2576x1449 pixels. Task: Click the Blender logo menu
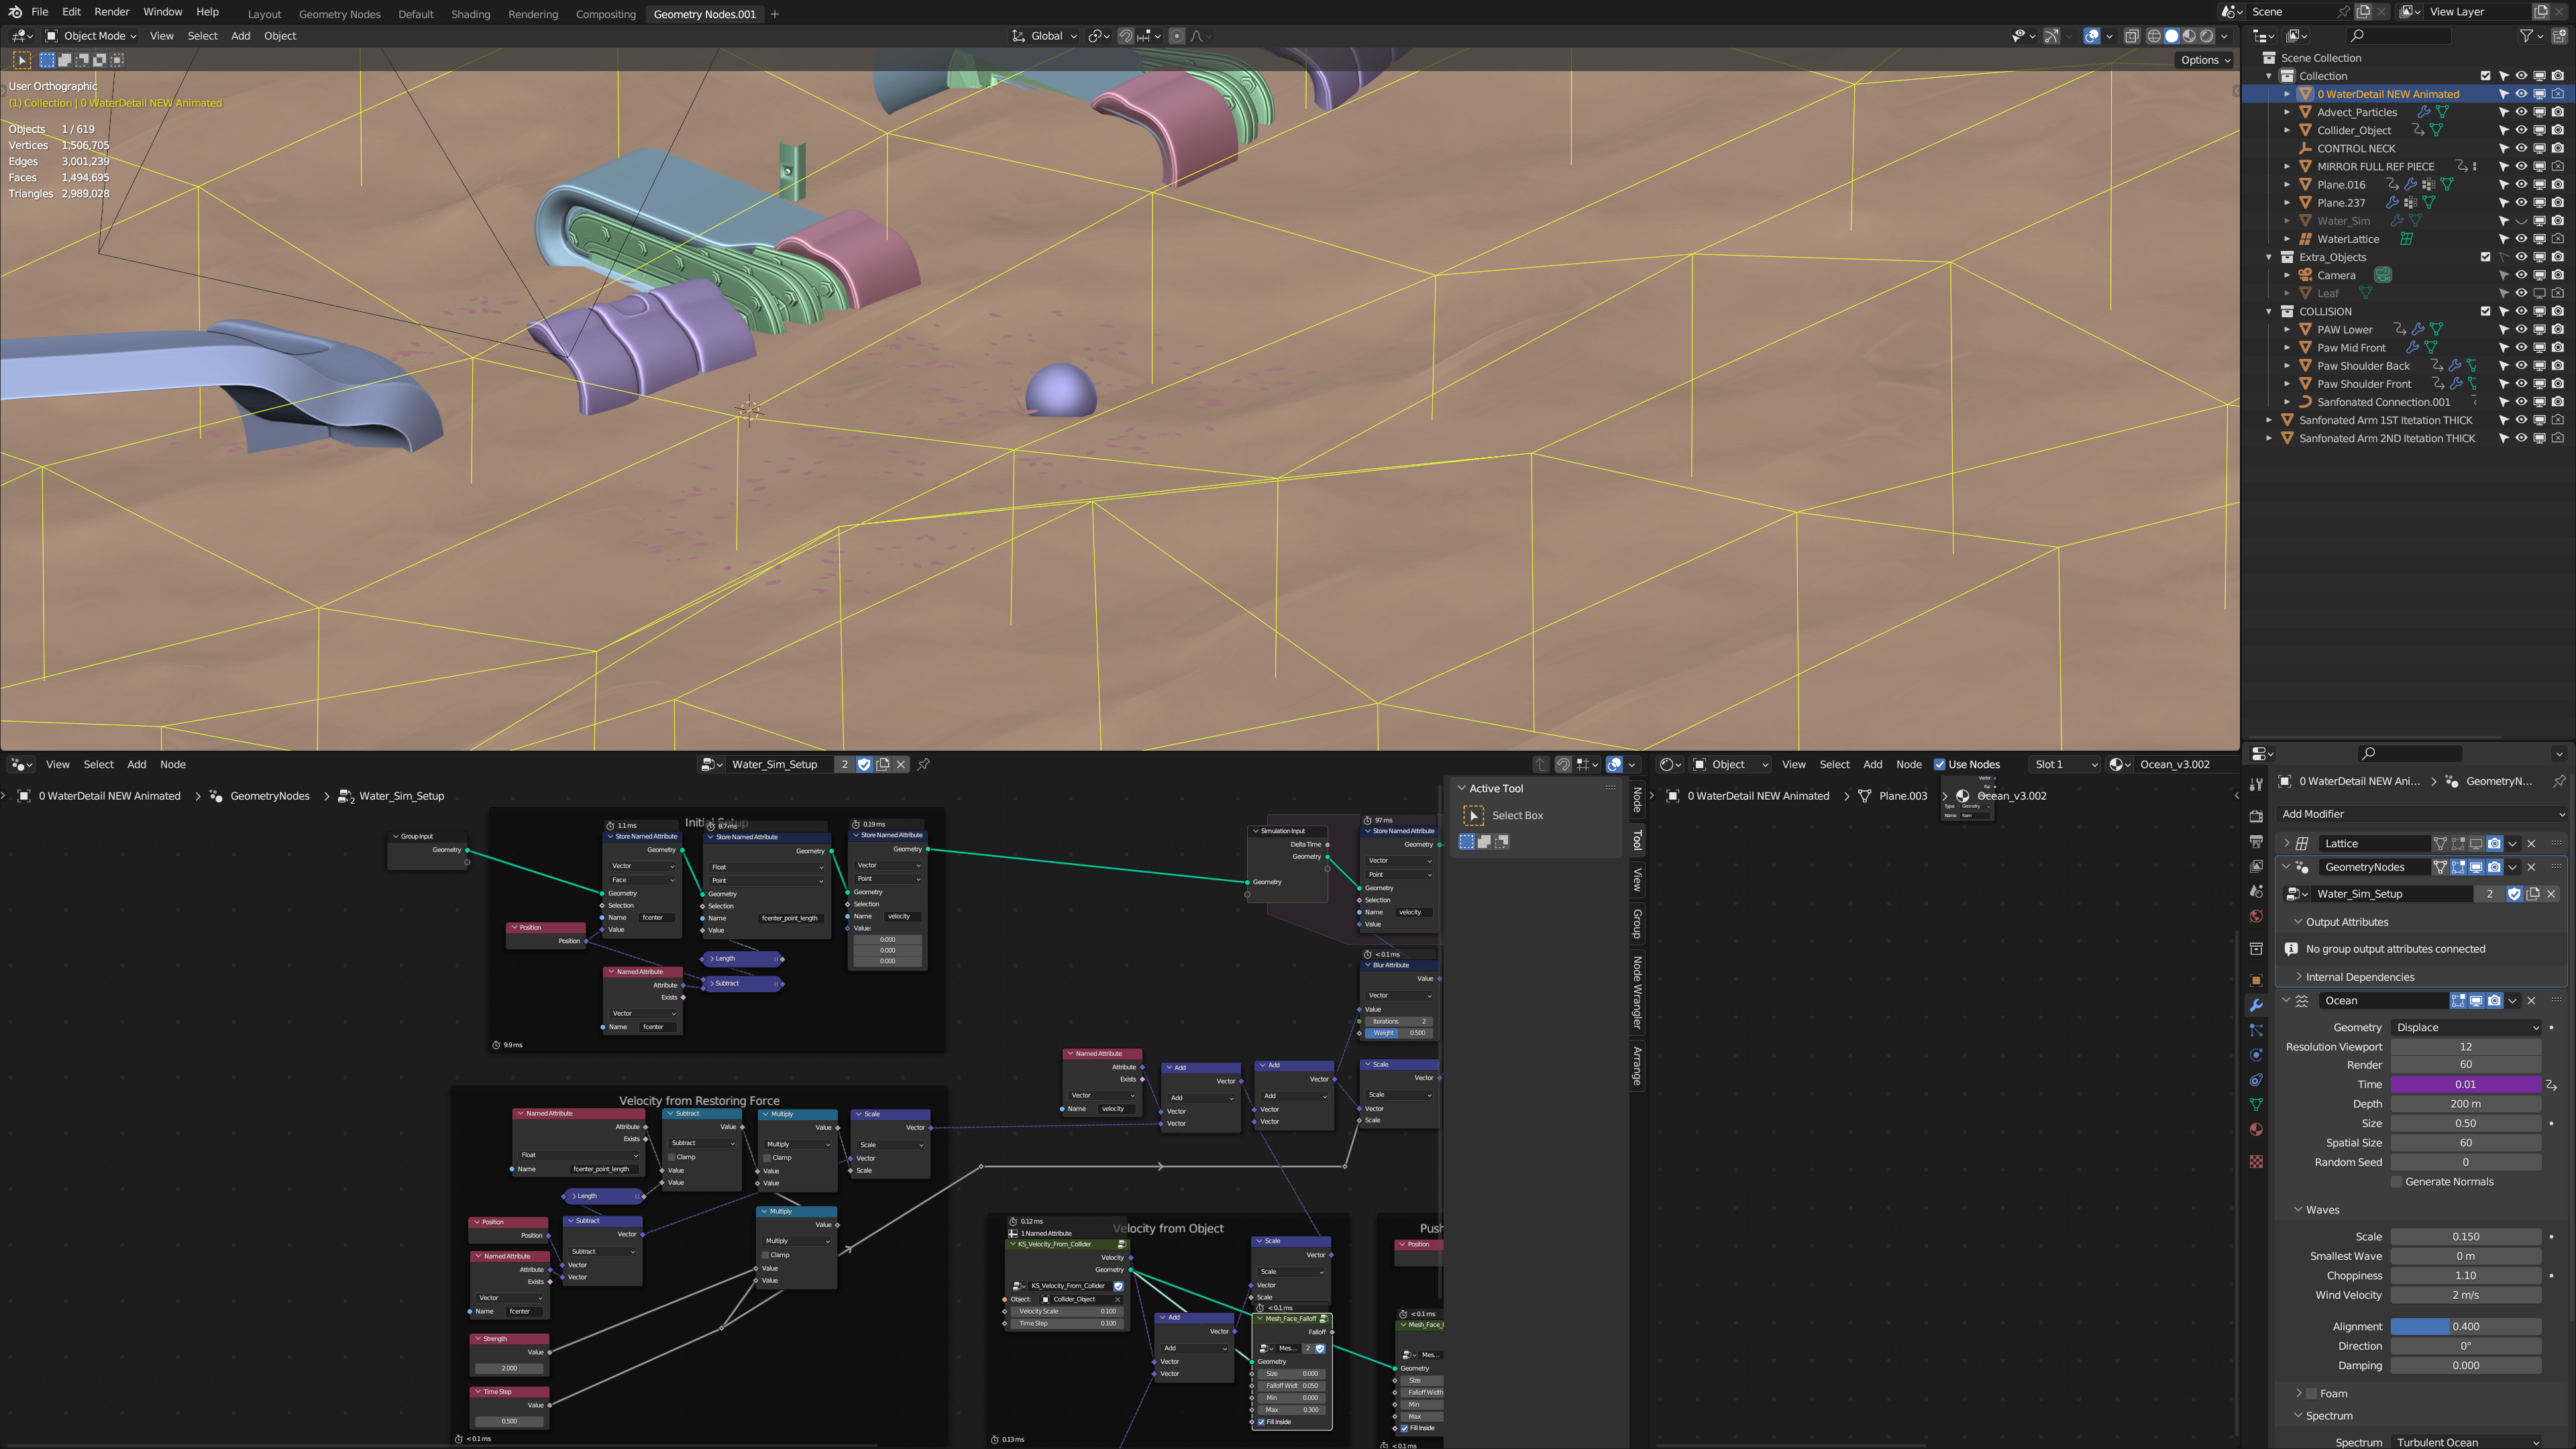click(14, 12)
